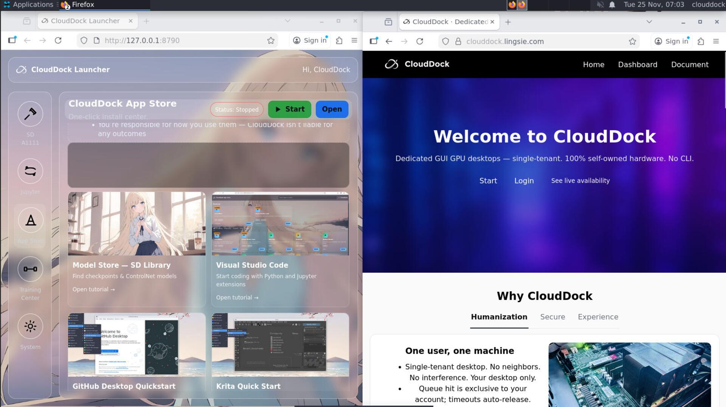Open Jupyter from the launcher sidebar
This screenshot has width=726, height=407.
click(30, 171)
